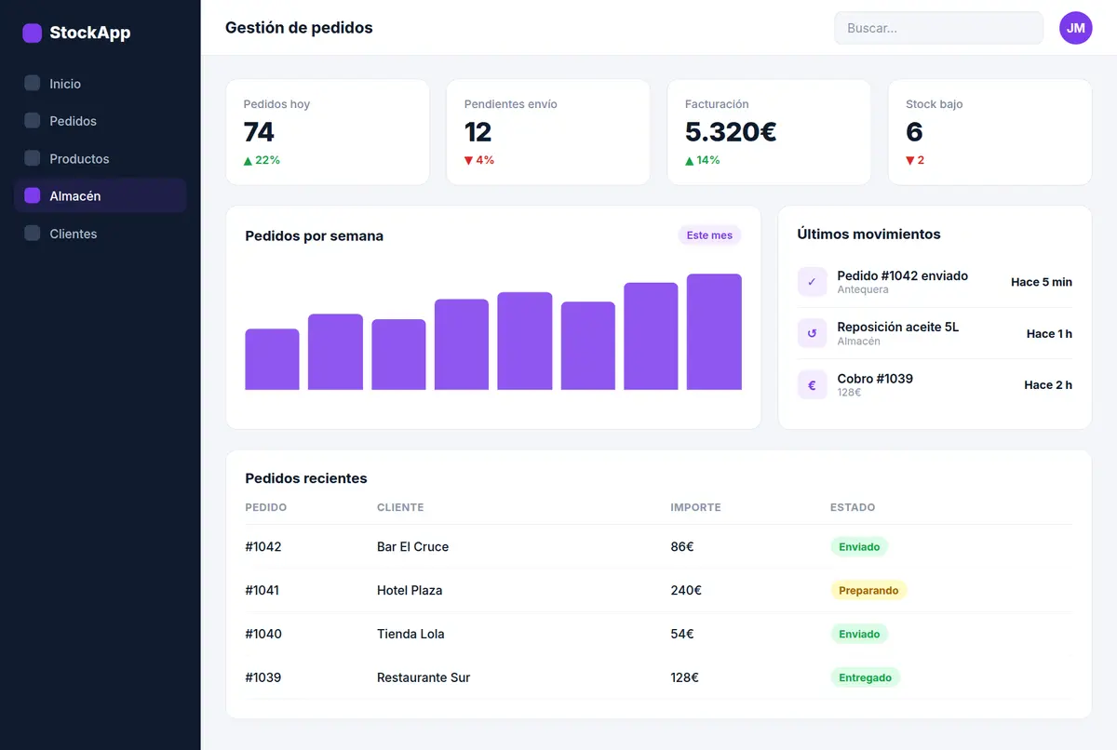Click the Pedidos sidebar icon
Screen dimensions: 1117x750
click(x=33, y=121)
